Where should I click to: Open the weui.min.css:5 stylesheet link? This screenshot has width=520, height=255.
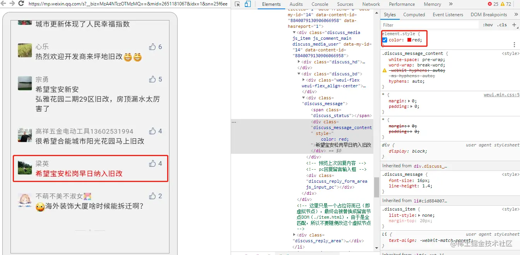tap(501, 94)
